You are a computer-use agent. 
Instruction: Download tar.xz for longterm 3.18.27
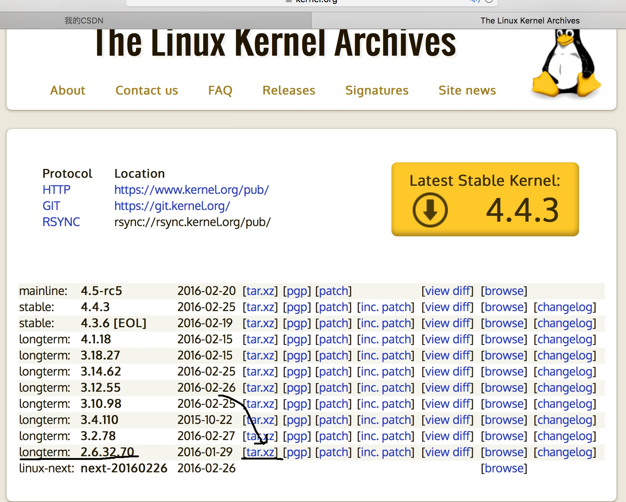[x=260, y=355]
